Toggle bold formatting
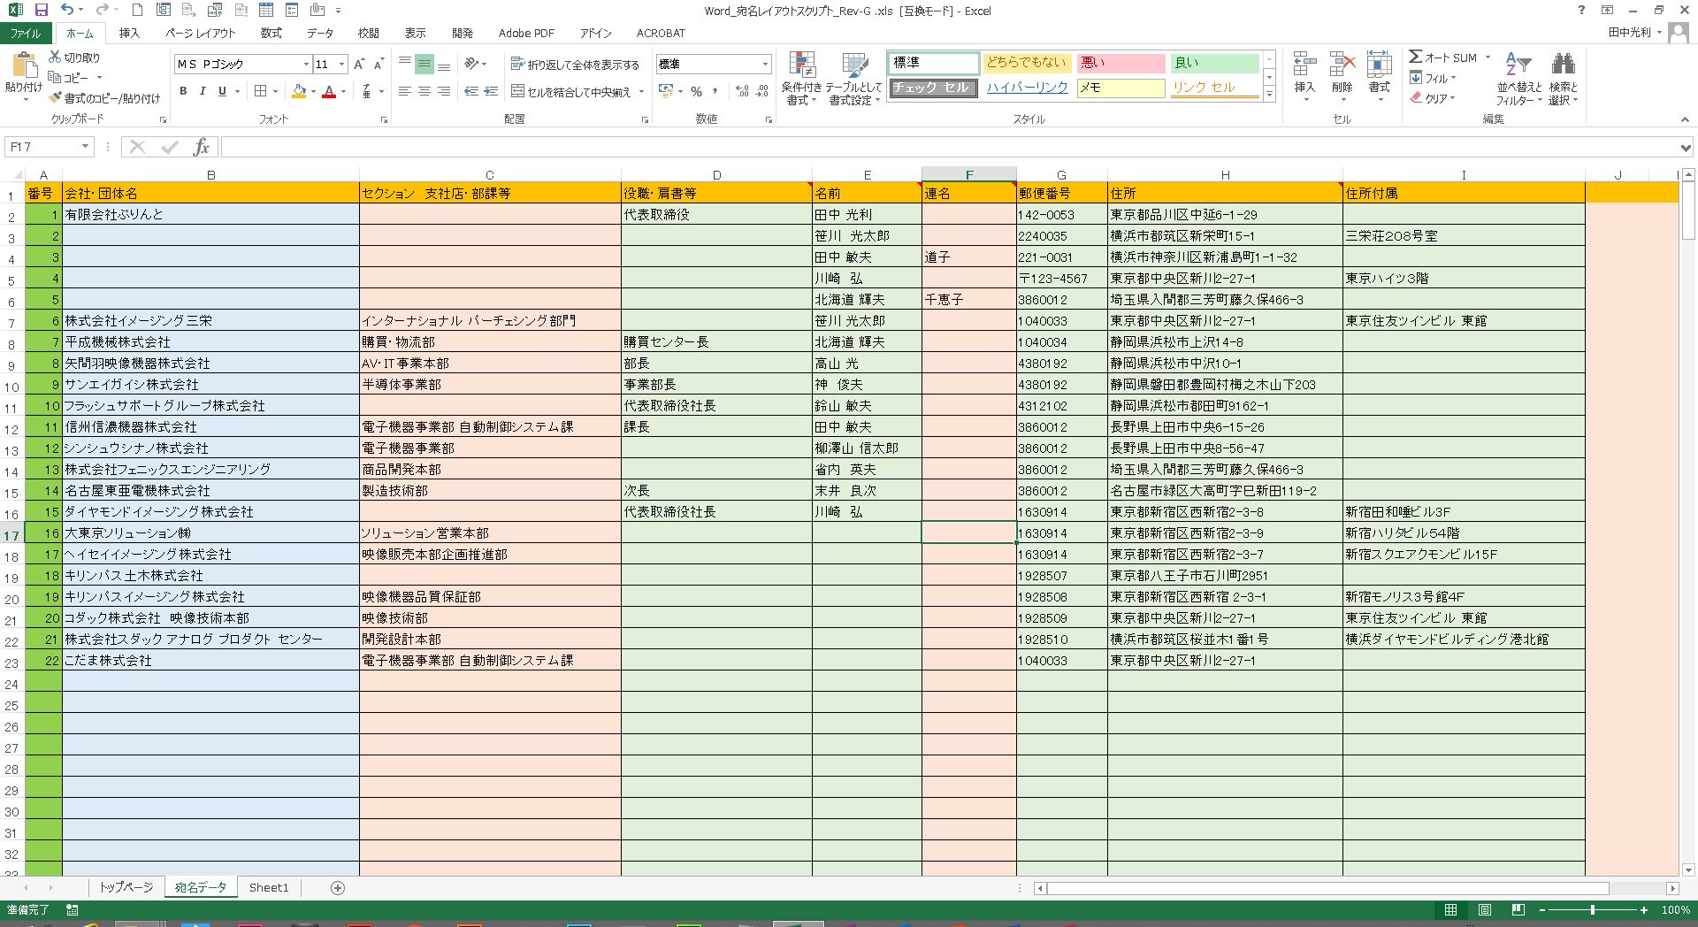 [x=183, y=91]
